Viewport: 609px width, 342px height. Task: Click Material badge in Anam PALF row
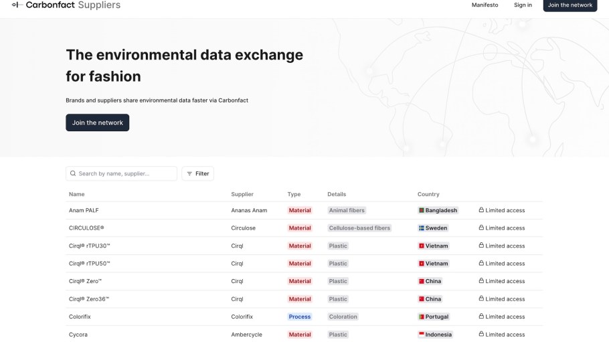click(x=299, y=210)
